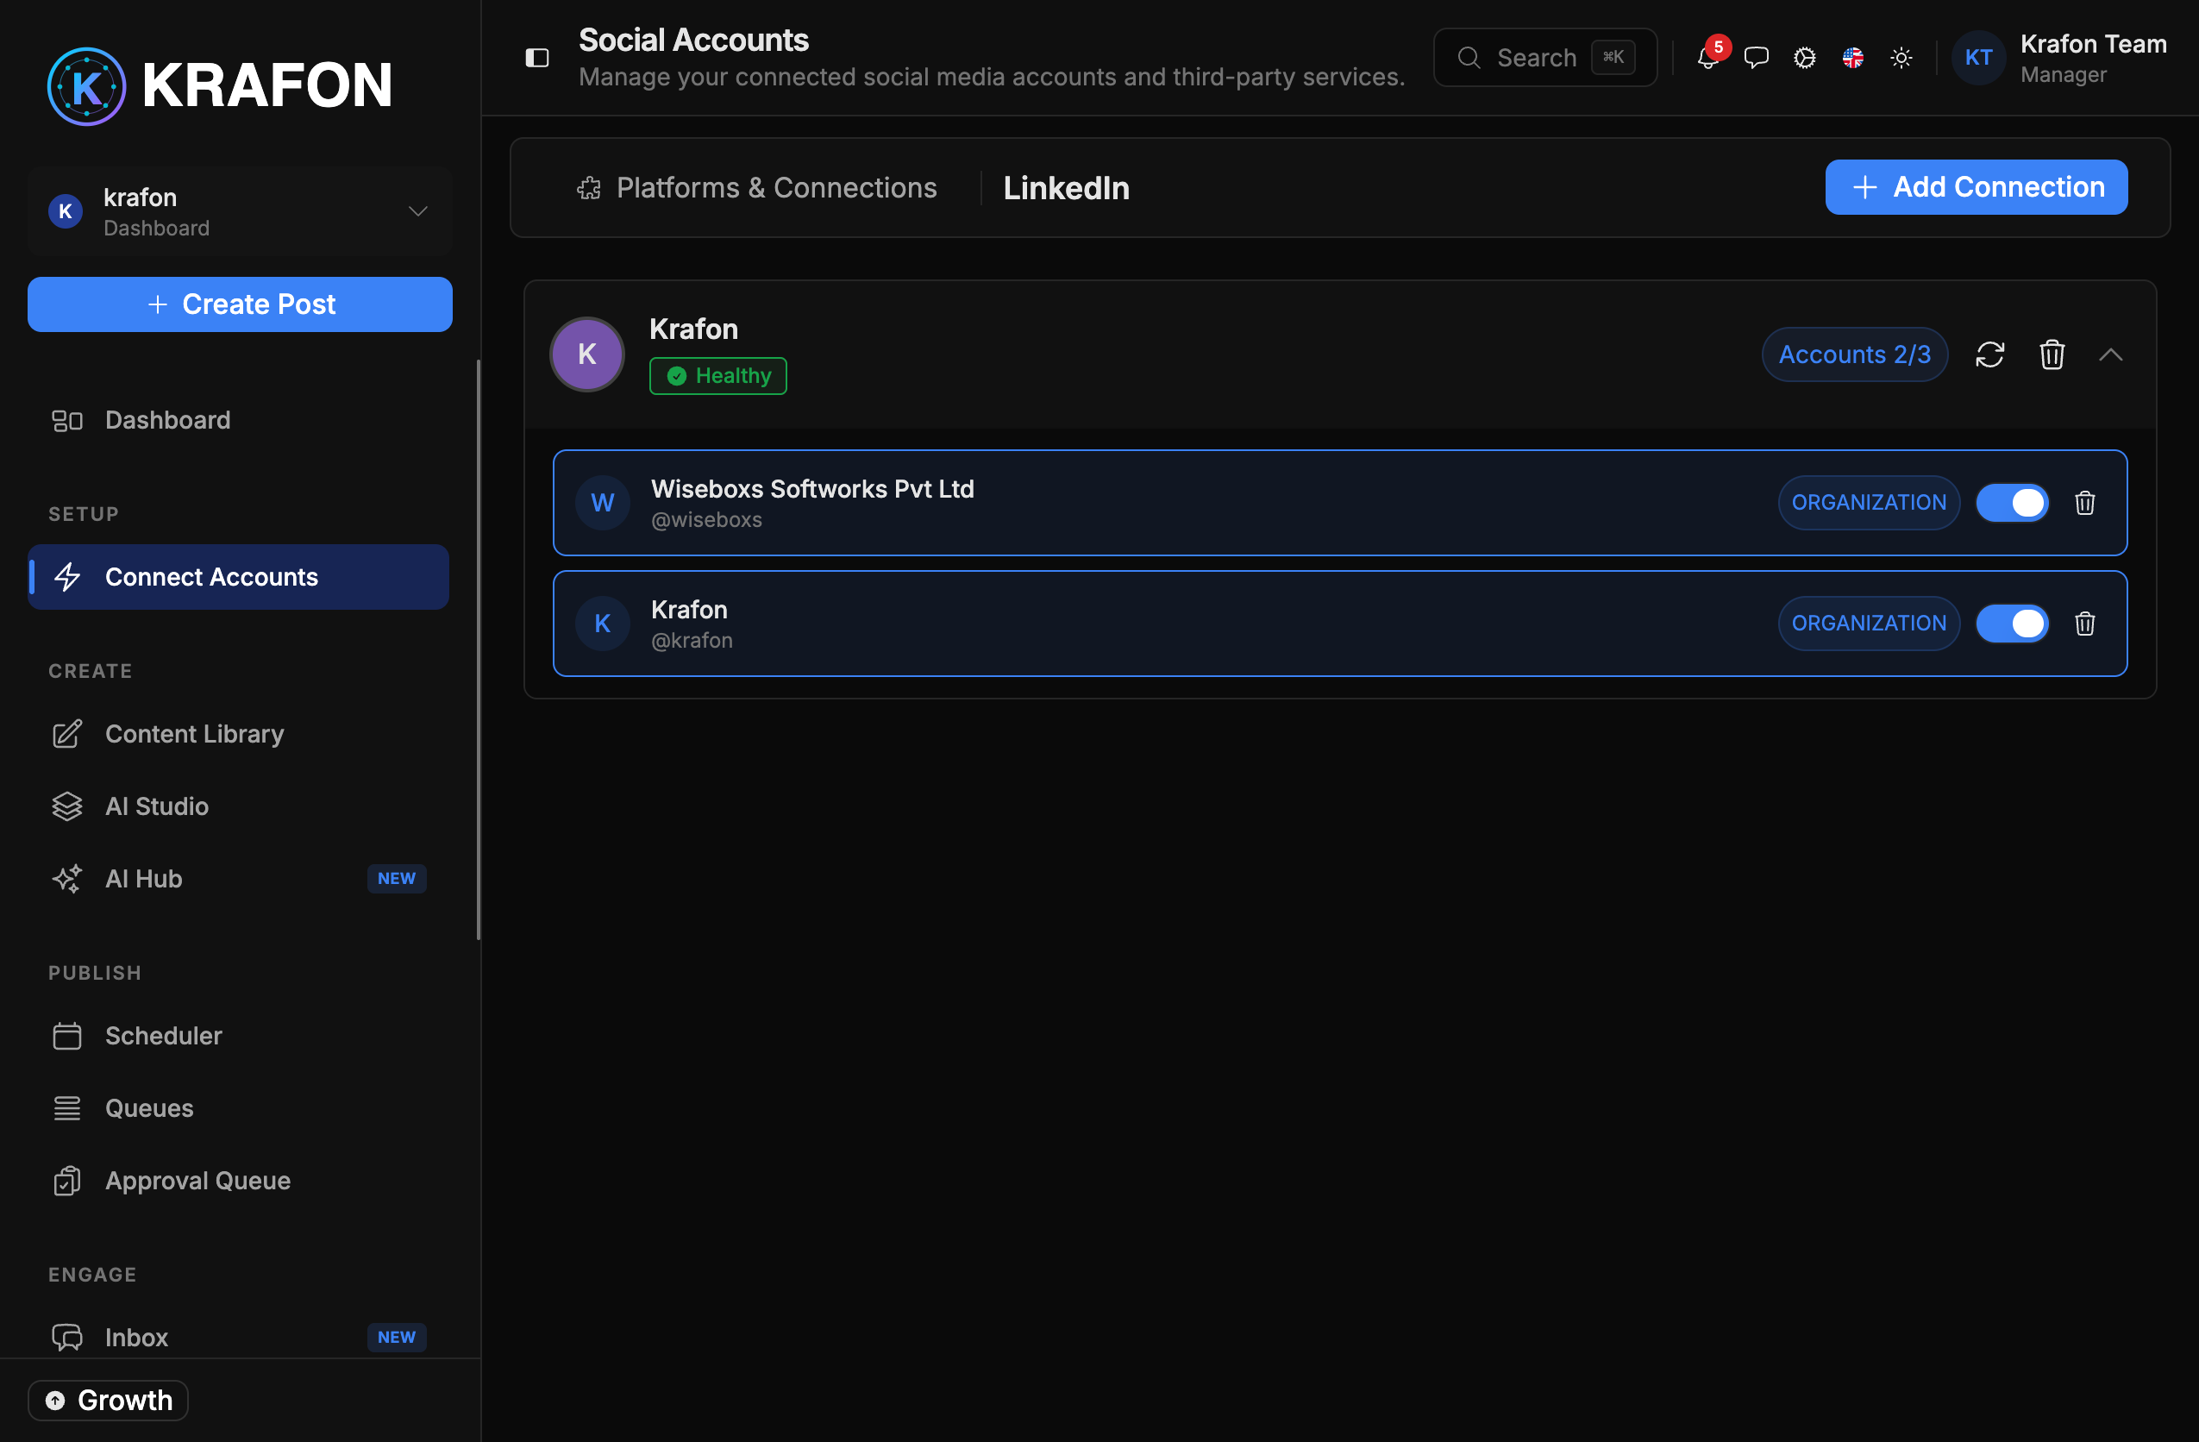The width and height of the screenshot is (2199, 1442).
Task: Click the LinkedIn heading text
Action: click(x=1066, y=189)
